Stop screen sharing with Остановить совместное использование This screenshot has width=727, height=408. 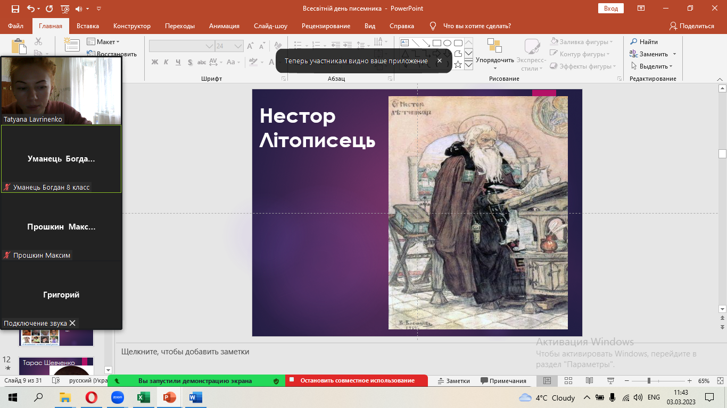[357, 380]
